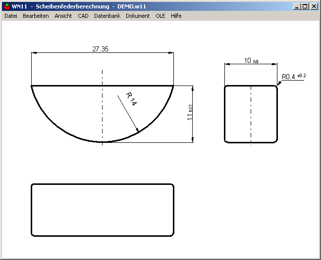Click the 10 h9 width dimension
The image size is (321, 260).
[251, 61]
